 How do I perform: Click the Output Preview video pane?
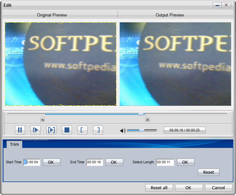pyautogui.click(x=175, y=64)
